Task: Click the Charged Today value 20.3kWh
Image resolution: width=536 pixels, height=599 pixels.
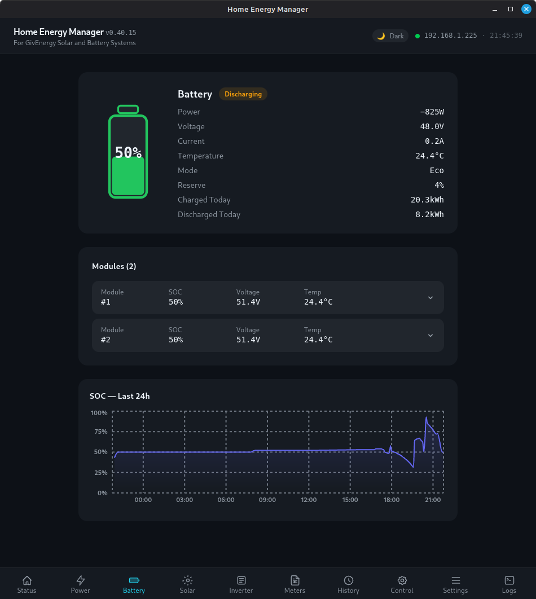Action: (427, 200)
